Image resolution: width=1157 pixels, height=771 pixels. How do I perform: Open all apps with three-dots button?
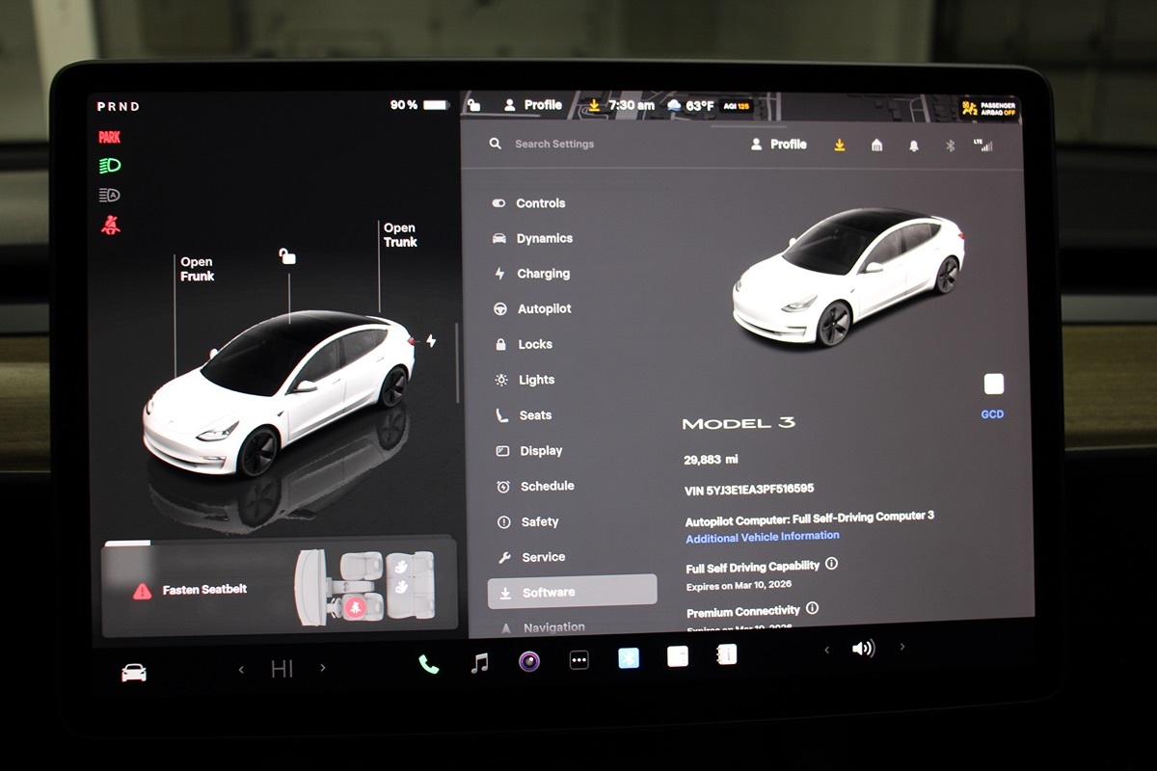pyautogui.click(x=578, y=660)
